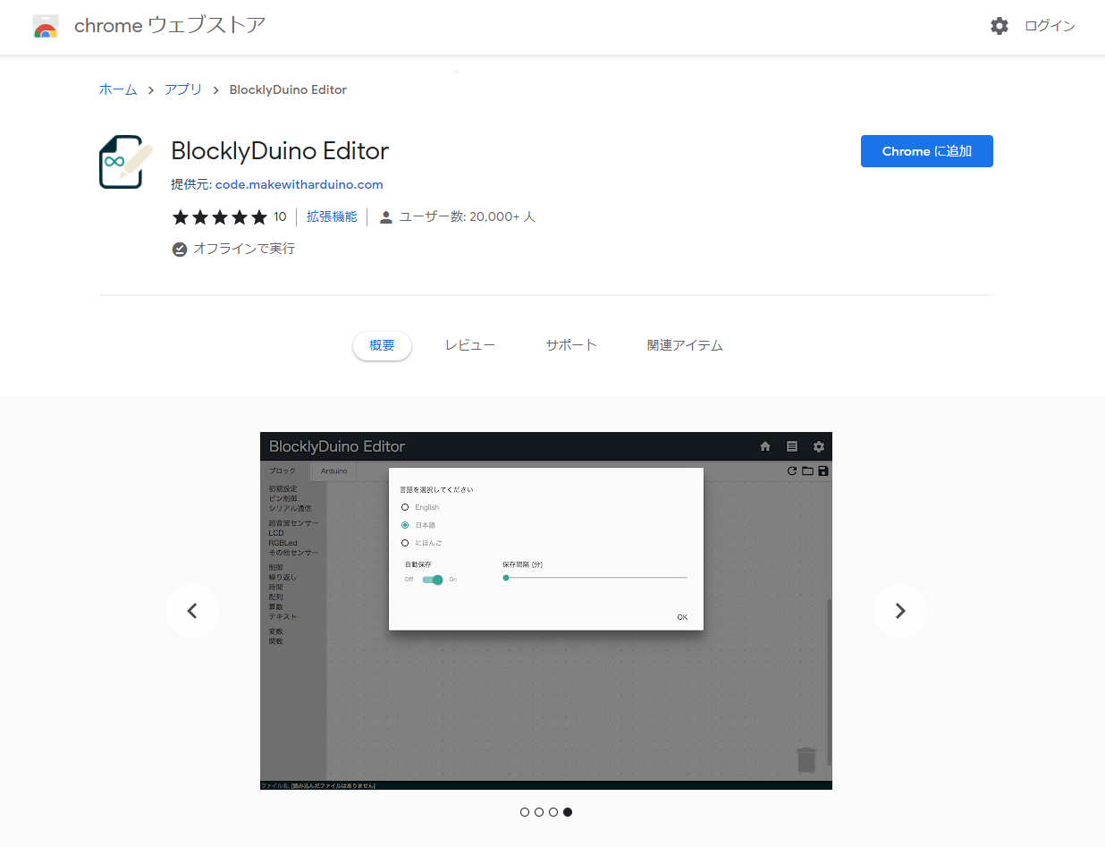
Task: Click 変数 in the preview block list
Action: pos(275,631)
